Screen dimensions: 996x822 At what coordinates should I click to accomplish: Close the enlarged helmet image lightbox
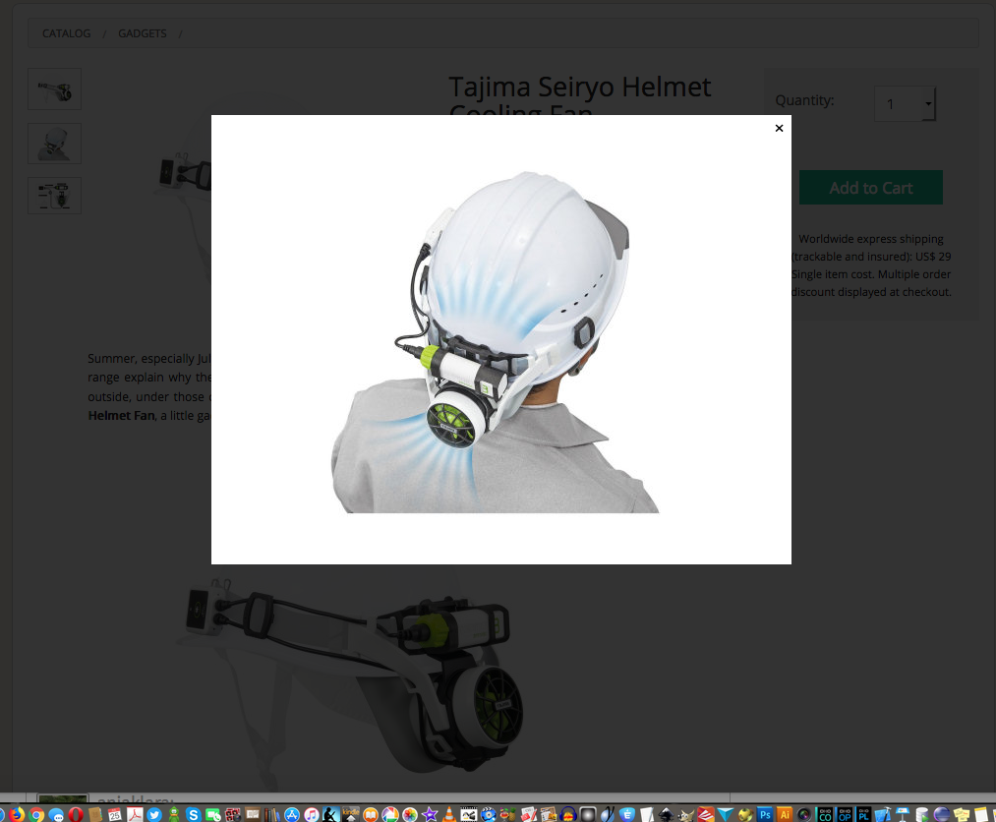tap(779, 129)
